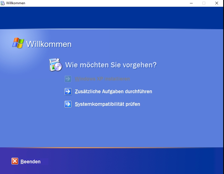Click the Beenden text link
Screen dimensions: 224x174
click(x=30, y=162)
